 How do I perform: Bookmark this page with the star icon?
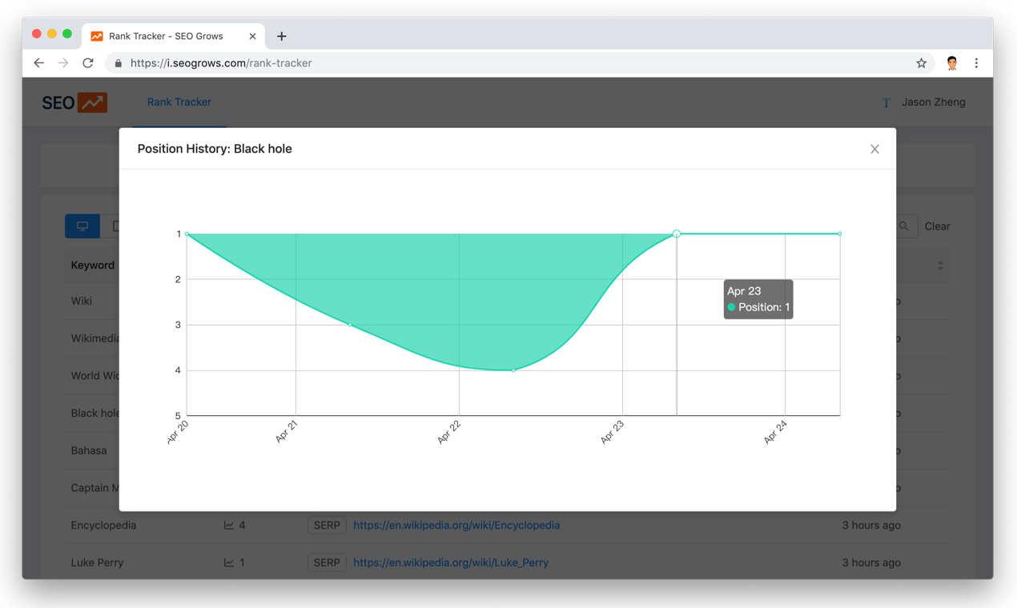pyautogui.click(x=921, y=63)
